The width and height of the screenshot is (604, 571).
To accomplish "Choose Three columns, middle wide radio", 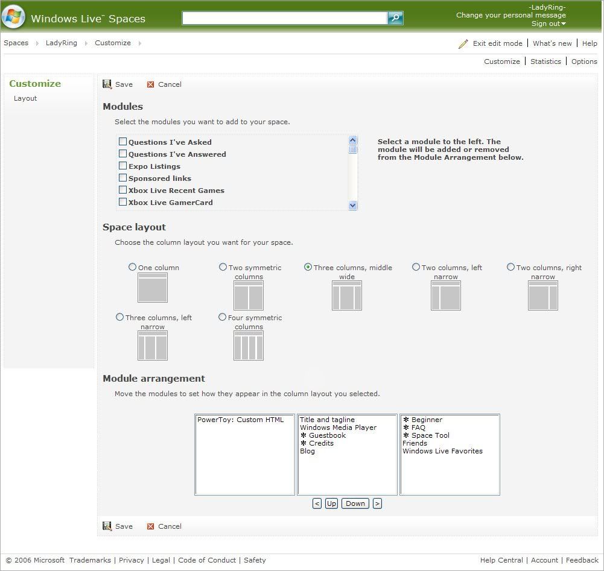I will tap(308, 267).
